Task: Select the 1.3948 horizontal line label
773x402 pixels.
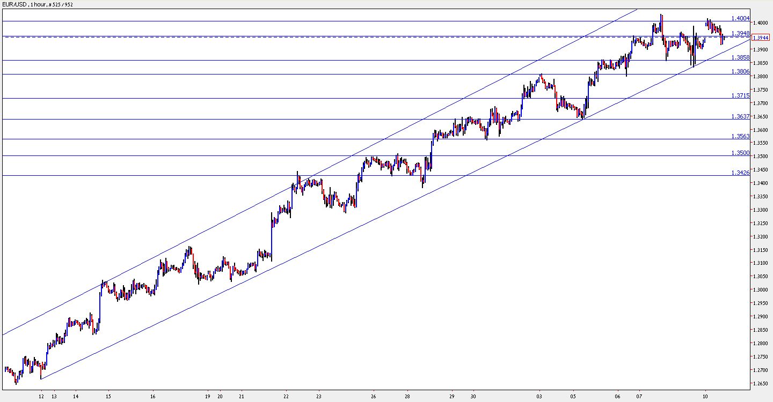Action: pyautogui.click(x=740, y=33)
